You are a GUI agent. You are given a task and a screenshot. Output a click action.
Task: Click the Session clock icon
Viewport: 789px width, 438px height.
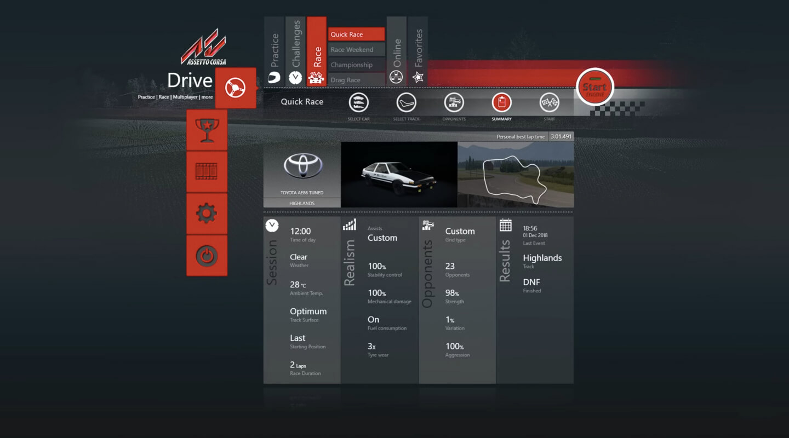[272, 225]
